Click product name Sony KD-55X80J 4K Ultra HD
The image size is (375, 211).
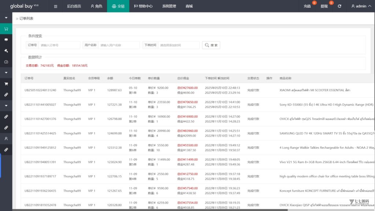(326, 104)
